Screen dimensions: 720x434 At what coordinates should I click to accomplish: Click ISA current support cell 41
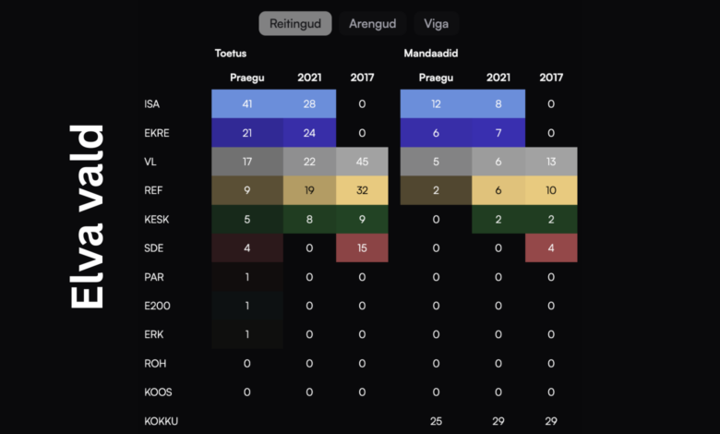pos(247,103)
